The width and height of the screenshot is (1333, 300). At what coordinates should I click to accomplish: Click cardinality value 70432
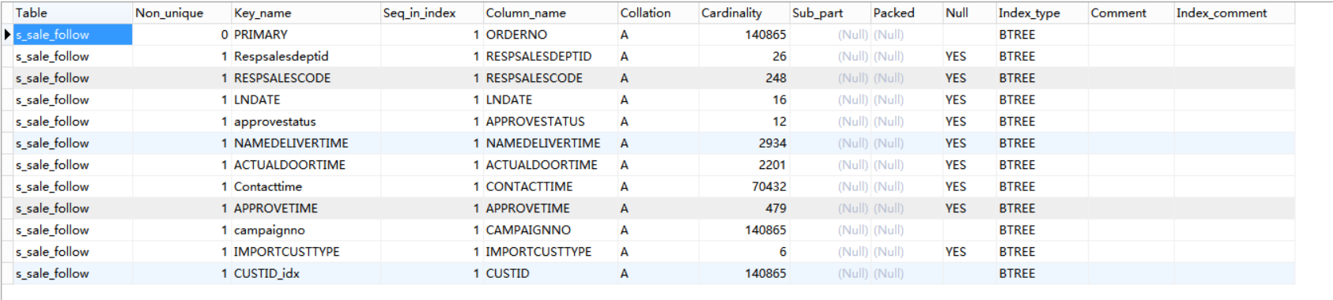point(743,186)
